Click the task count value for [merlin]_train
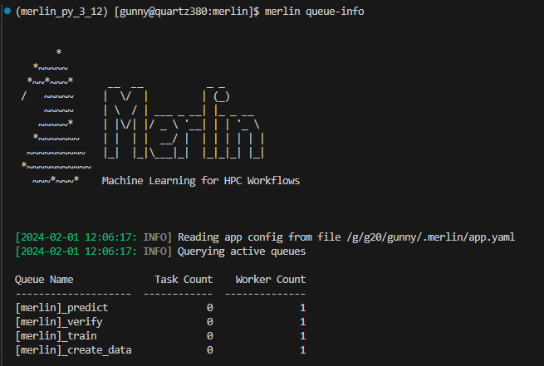Viewport: 544px width, 366px height. pos(209,336)
